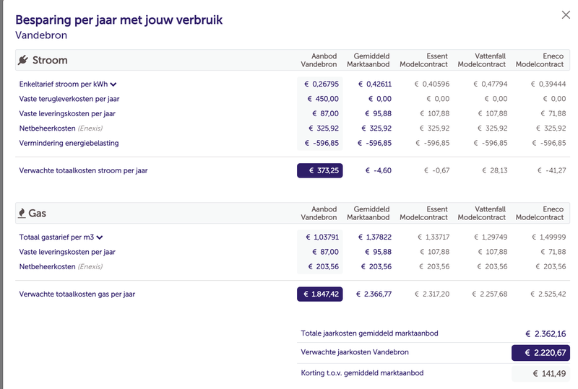Click Netbeheerkosten link under Stroom
The image size is (578, 389).
pyautogui.click(x=47, y=128)
